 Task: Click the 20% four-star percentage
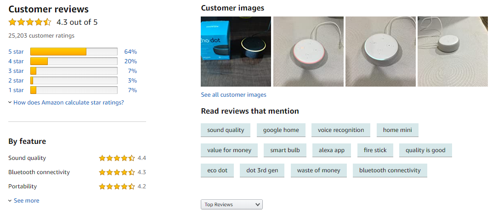tap(130, 61)
